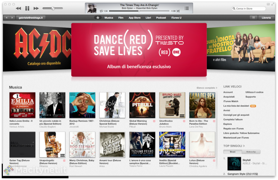Image resolution: width=278 pixels, height=180 pixels.
Task: Open Paul Kalkbrenner Guten Tag cover
Action: point(22,145)
